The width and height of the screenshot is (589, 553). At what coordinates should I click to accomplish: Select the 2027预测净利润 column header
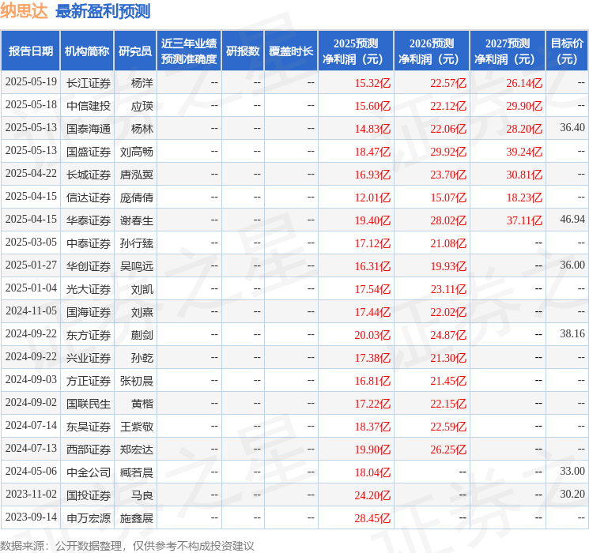[508, 51]
